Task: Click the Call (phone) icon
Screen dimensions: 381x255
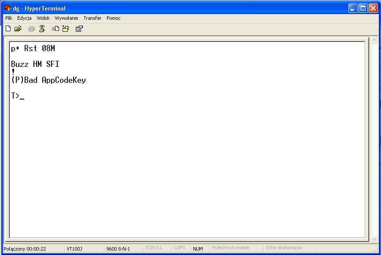Action: tap(31, 28)
